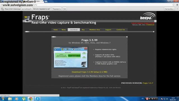The height and width of the screenshot is (101, 179).
Task: Click the Fraps monitor logo icon
Action: tap(27, 19)
